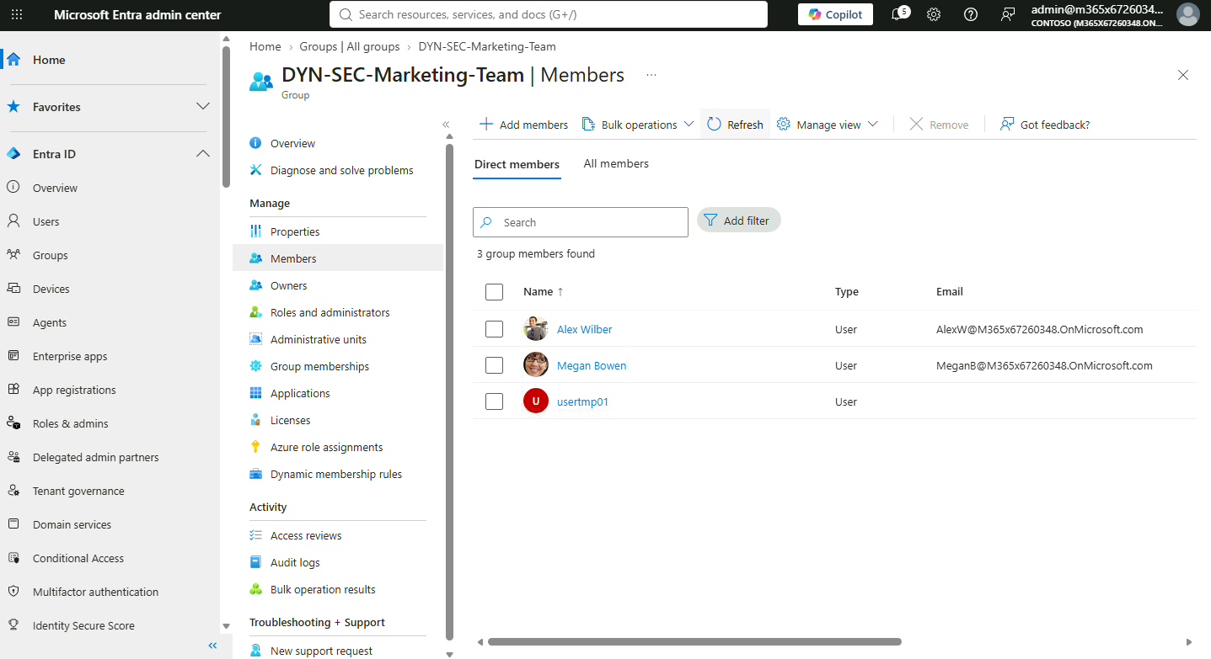Switch to the All members tab

(616, 164)
